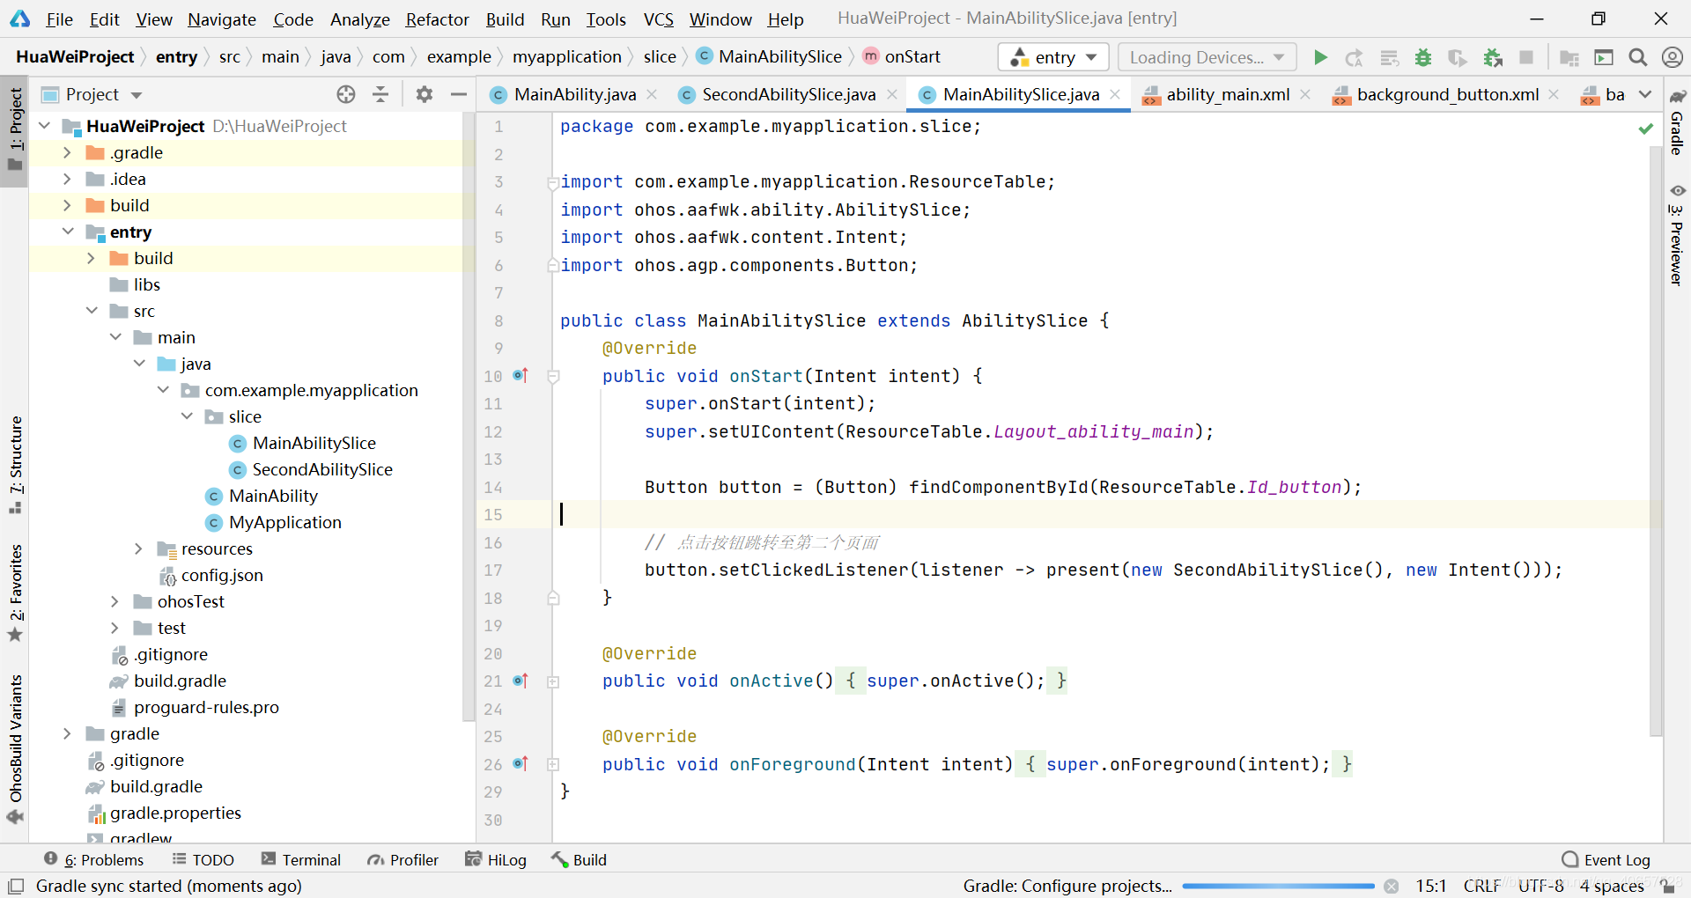1691x898 pixels.
Task: Open the Refactor menu
Action: coord(437,19)
